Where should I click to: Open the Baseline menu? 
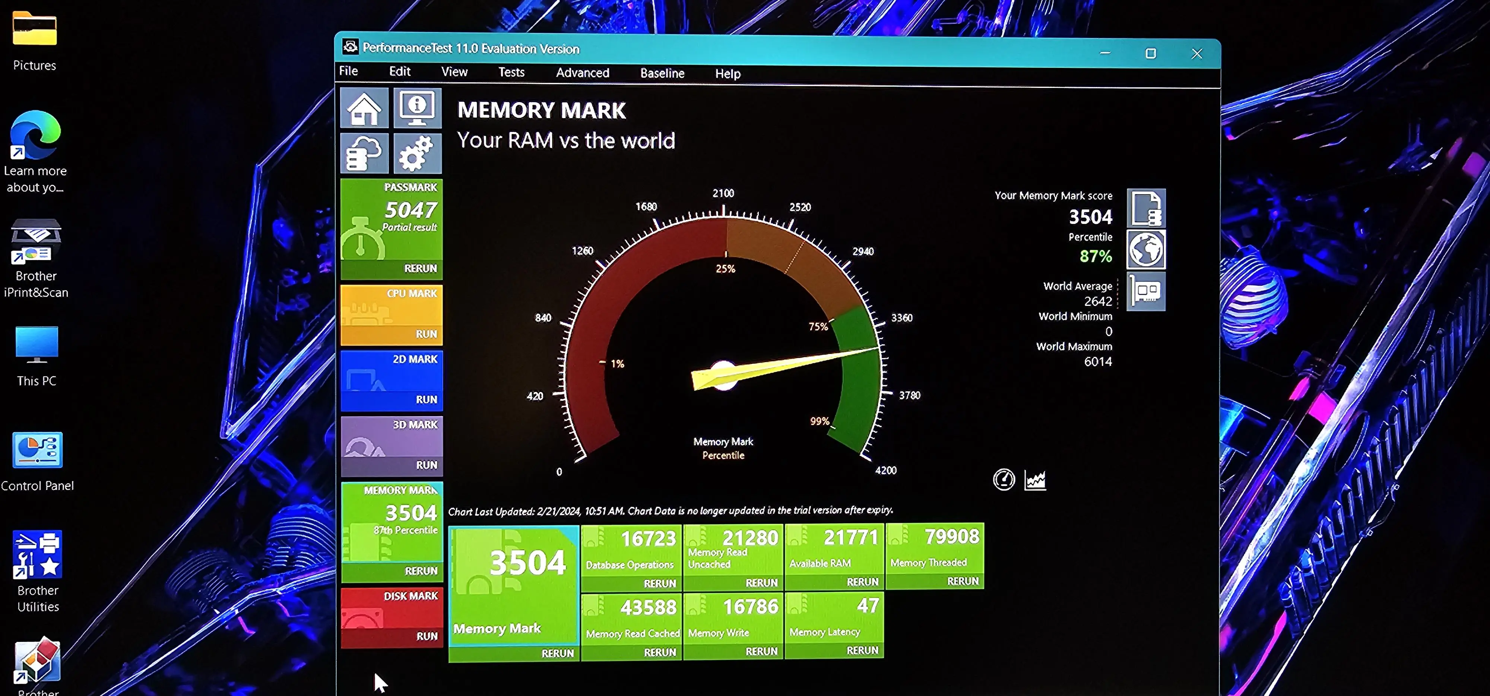(662, 73)
